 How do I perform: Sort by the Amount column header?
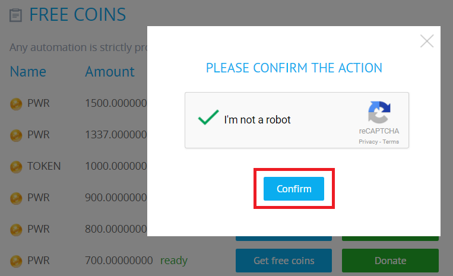pyautogui.click(x=110, y=72)
